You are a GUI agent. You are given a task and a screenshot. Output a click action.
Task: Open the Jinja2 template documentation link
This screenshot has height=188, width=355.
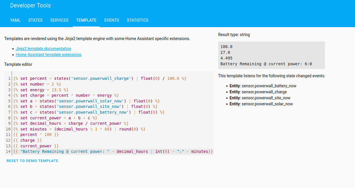(44, 49)
